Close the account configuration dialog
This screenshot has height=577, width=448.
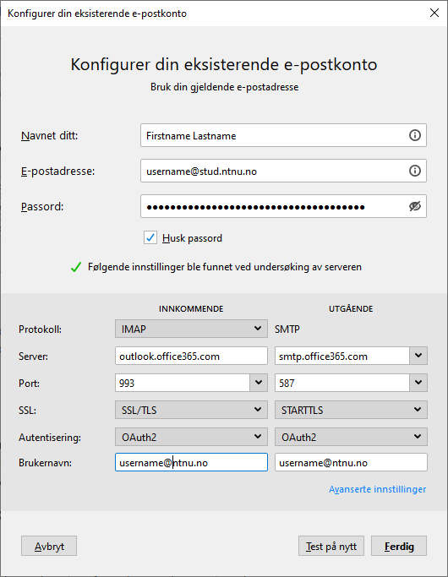click(x=434, y=13)
